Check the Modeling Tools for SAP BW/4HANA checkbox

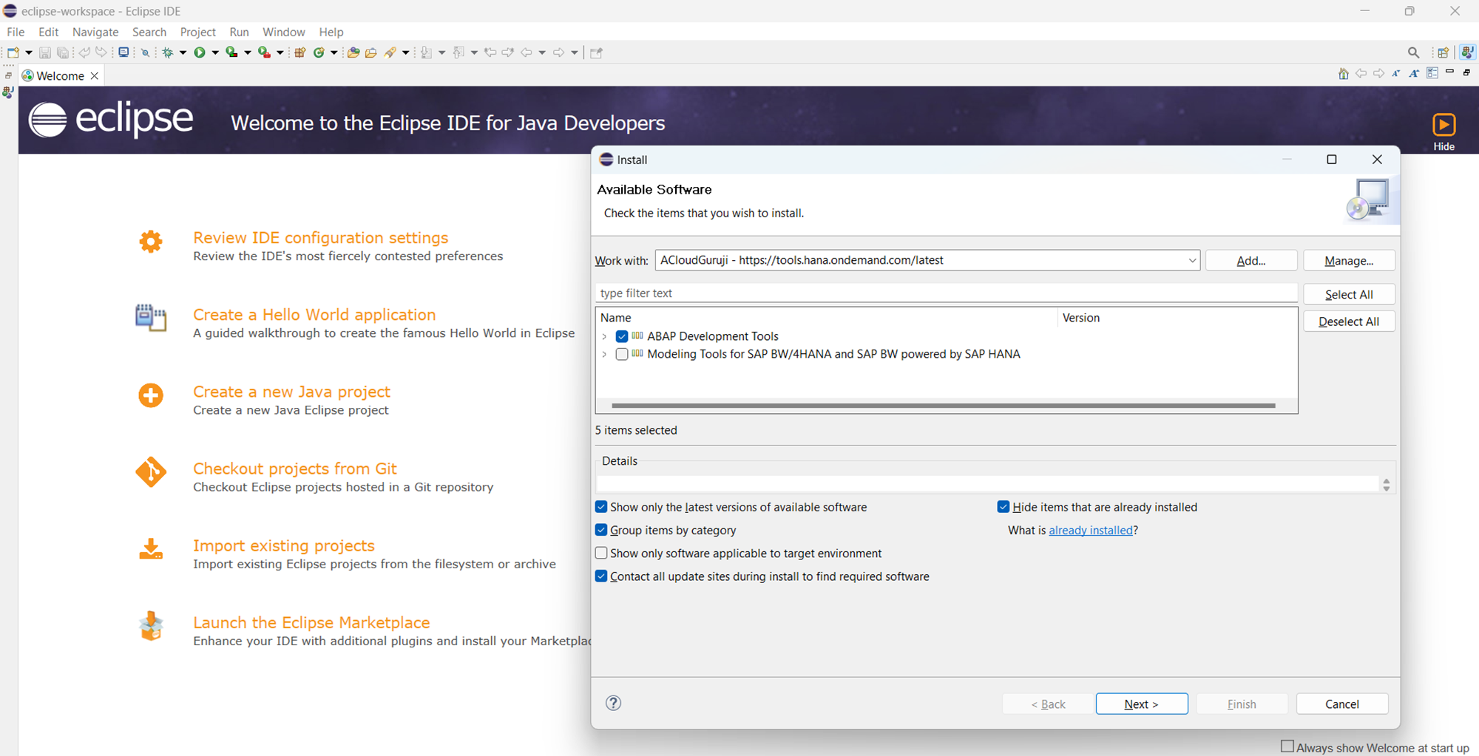[622, 355]
